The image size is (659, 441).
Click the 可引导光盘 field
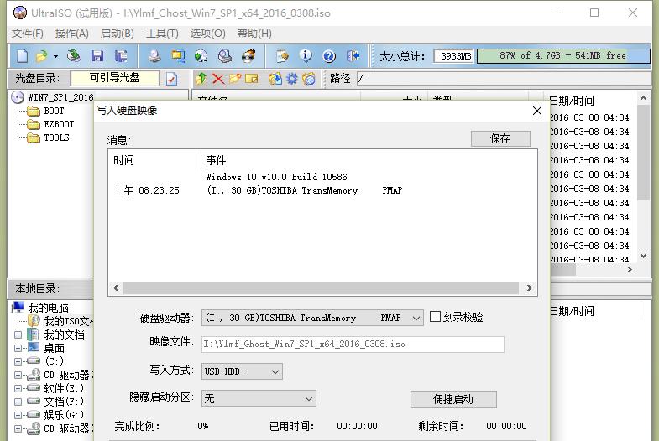[x=115, y=78]
